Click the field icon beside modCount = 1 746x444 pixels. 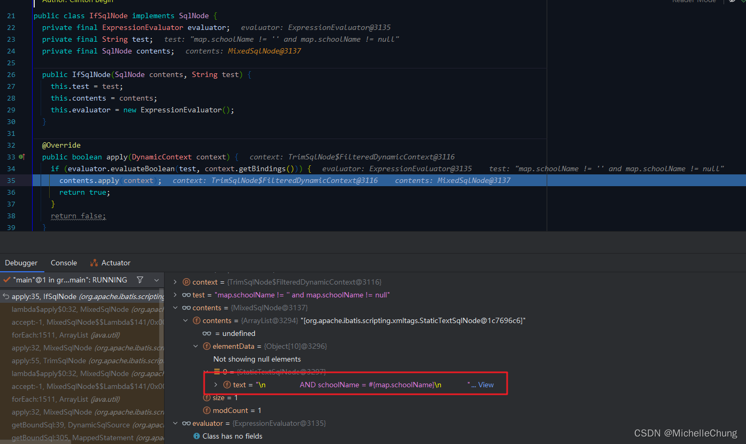point(207,410)
